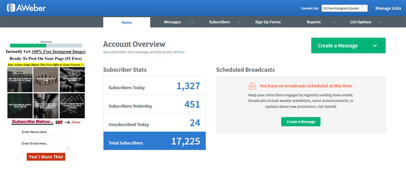Expand the Create a Message chevron
The image size is (406, 178).
(375, 46)
